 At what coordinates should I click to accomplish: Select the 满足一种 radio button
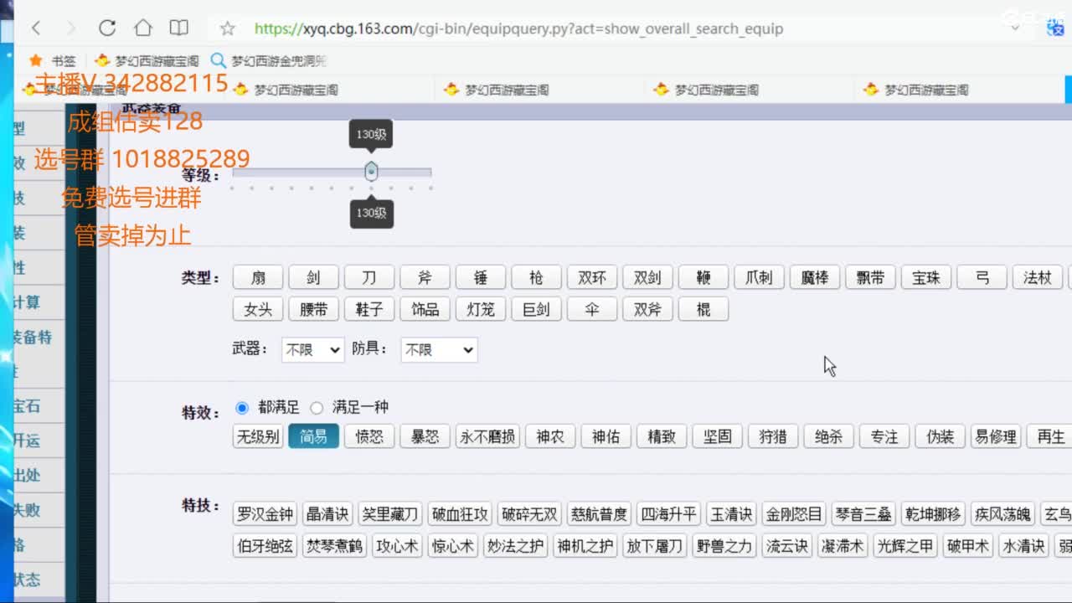(316, 408)
